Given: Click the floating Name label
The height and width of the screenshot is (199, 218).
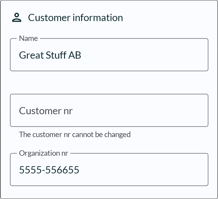Looking at the screenshot, I should [x=28, y=38].
